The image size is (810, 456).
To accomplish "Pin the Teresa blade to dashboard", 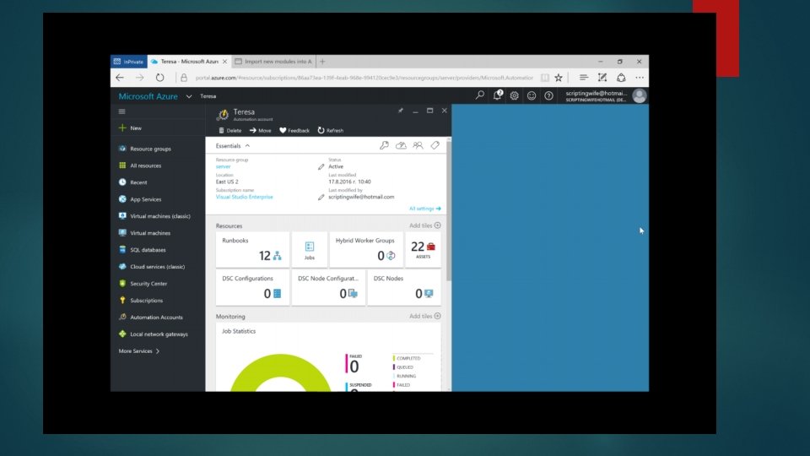I will (400, 111).
